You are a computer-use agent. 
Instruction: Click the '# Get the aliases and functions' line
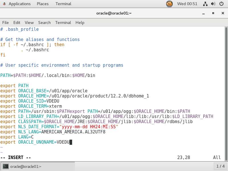(x=40, y=39)
